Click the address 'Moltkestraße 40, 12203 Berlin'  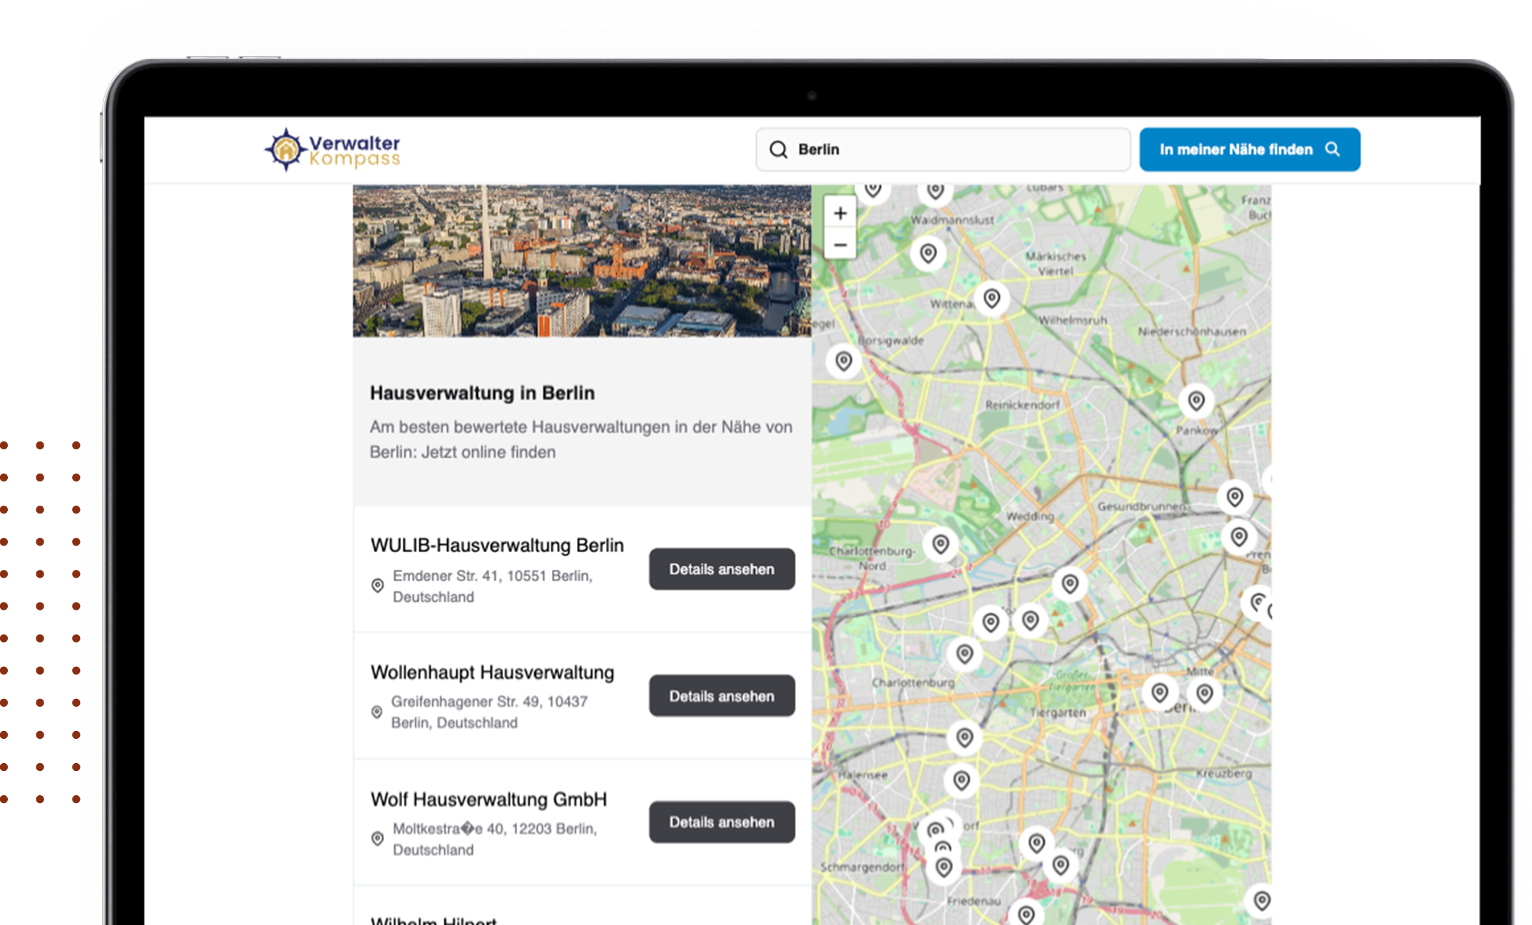tap(495, 829)
